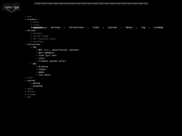182x136 pixels.
Task: Click the site logo at top-left
Action: (x=11, y=7)
